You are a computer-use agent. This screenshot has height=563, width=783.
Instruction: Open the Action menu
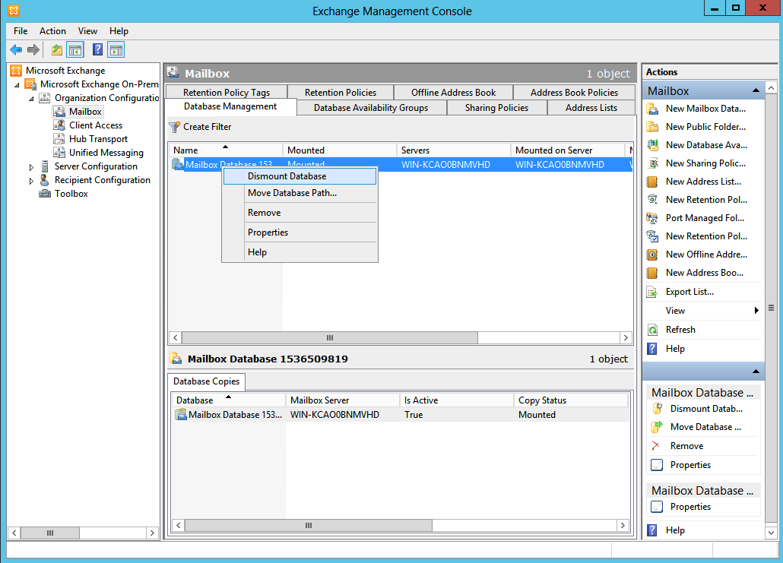click(x=52, y=31)
